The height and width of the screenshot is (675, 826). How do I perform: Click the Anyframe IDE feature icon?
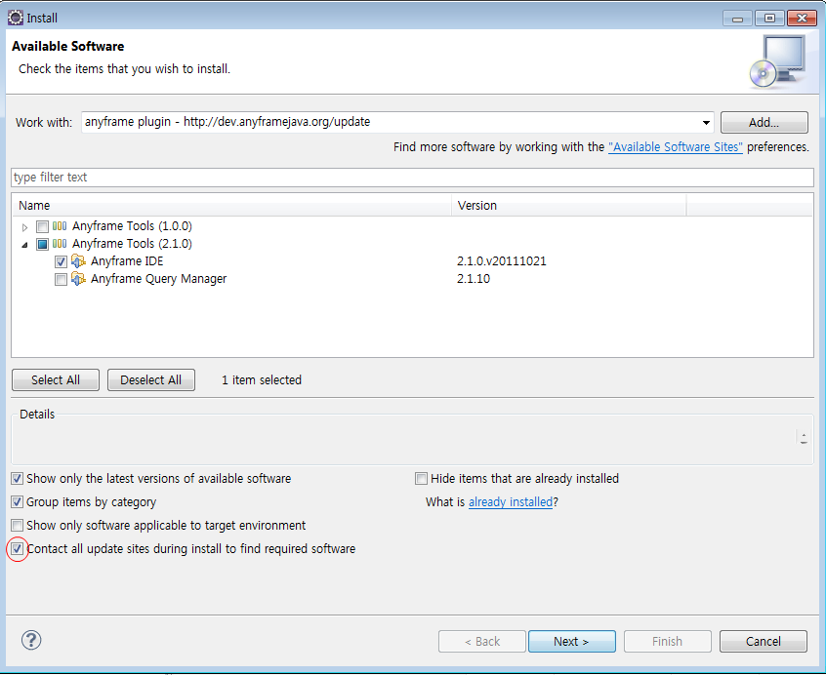click(x=79, y=261)
